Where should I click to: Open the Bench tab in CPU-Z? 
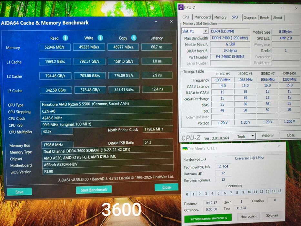pos(264,17)
